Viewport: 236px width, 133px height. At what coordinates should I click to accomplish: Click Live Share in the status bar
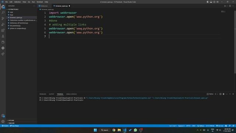click(x=14, y=126)
